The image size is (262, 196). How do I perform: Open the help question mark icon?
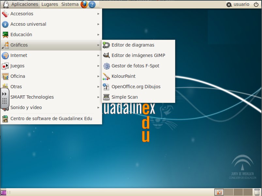tap(92, 5)
